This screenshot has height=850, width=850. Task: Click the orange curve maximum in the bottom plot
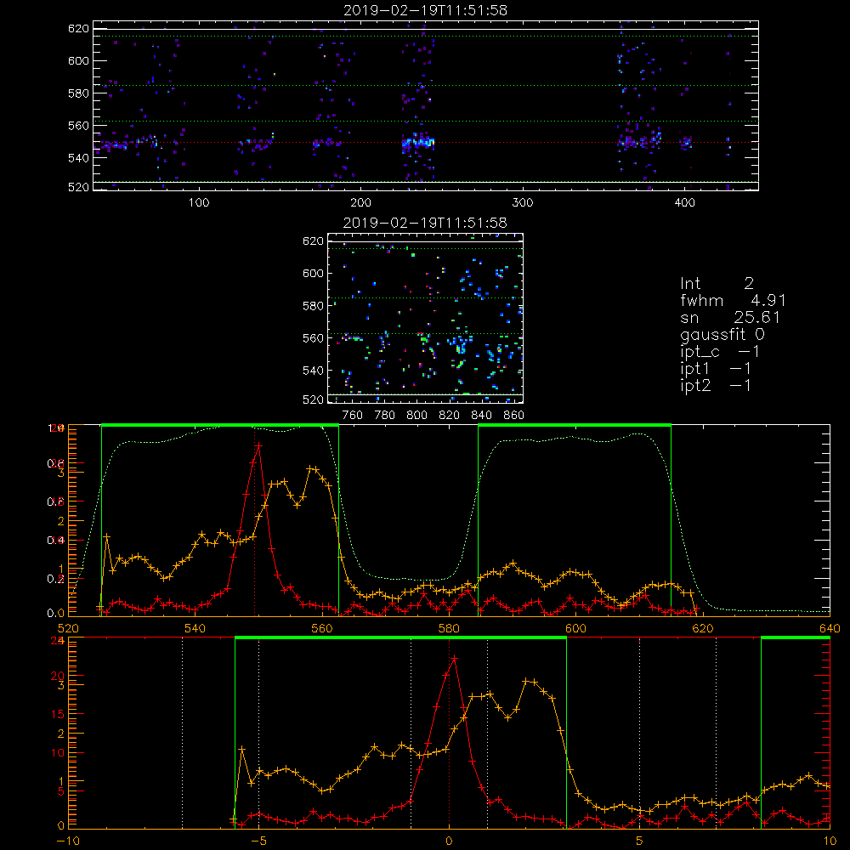tap(525, 680)
